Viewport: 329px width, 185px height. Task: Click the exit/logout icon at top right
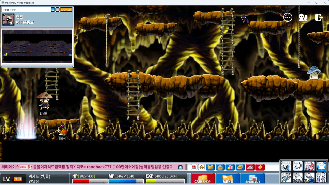pos(319,17)
